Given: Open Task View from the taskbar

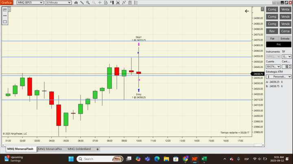Looking at the screenshot, I should pyautogui.click(x=129, y=159).
